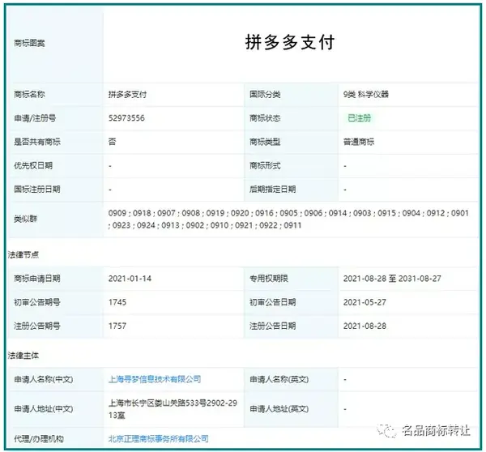The height and width of the screenshot is (452, 486).
Task: Select registration announcement issue number 1757
Action: point(117,326)
